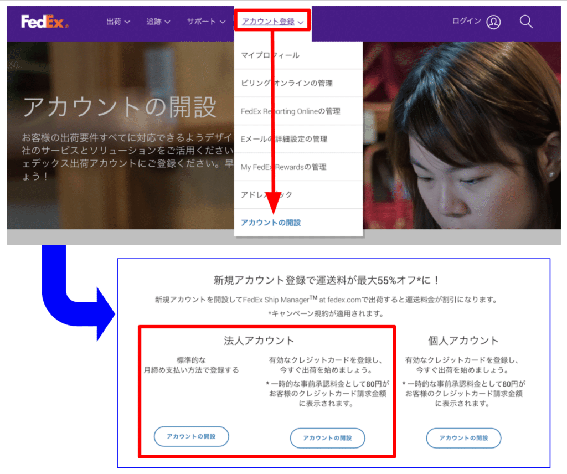Click 標準的な月締め支払い方法で登録する text
This screenshot has height=474, width=567.
point(191,365)
